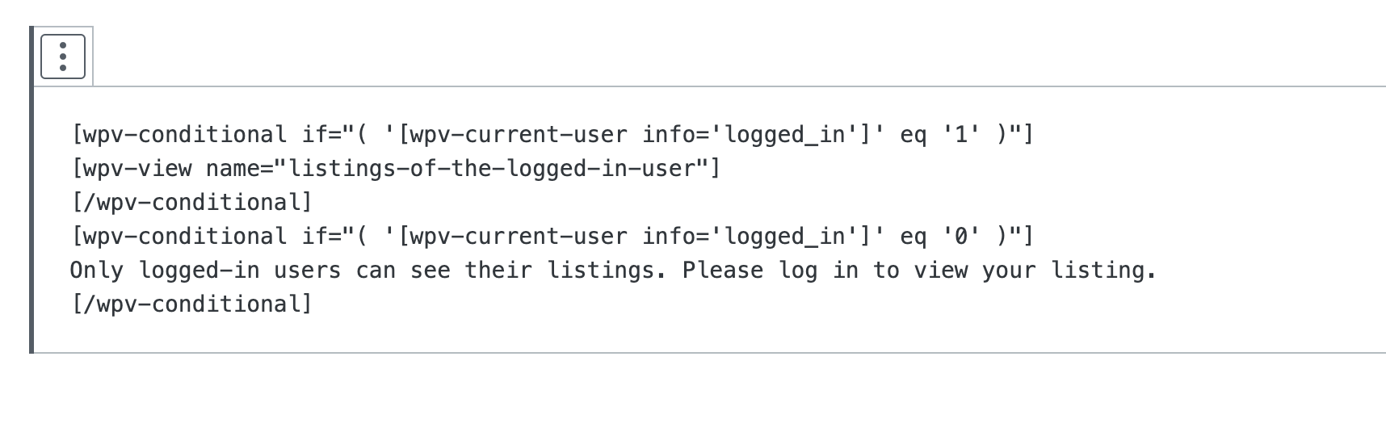Click the last closing [/wpv-conditional] tag
1386x428 pixels.
click(191, 304)
